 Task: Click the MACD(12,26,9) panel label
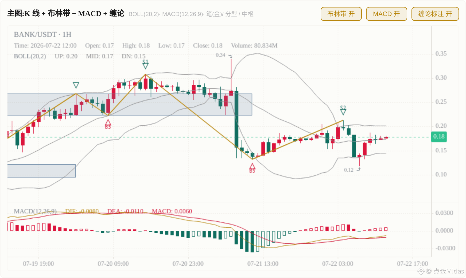point(35,211)
